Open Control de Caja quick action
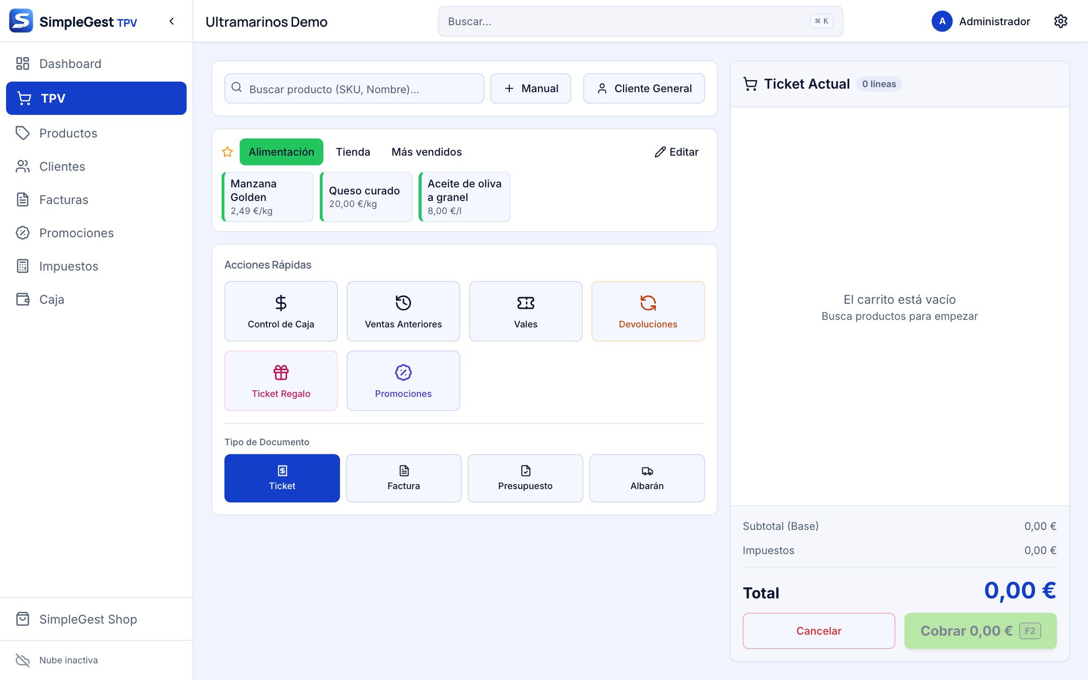The width and height of the screenshot is (1088, 680). 281,311
